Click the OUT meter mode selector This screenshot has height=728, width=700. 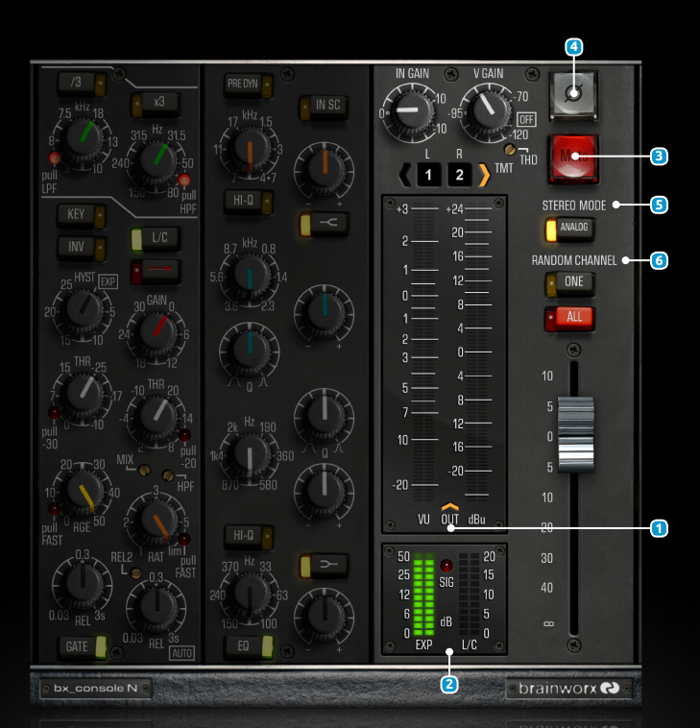tap(449, 516)
